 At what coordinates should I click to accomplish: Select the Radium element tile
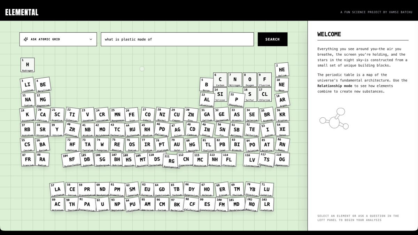click(42, 159)
